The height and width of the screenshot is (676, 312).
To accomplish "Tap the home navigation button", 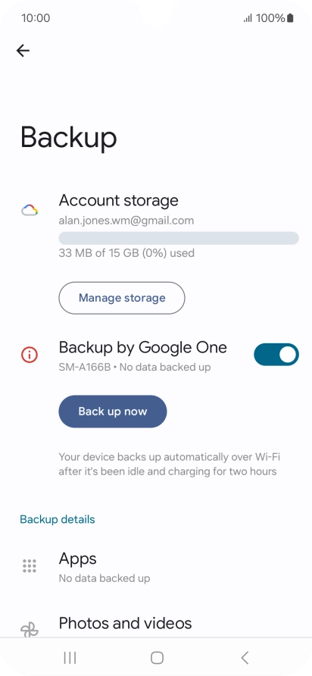I will 157,658.
